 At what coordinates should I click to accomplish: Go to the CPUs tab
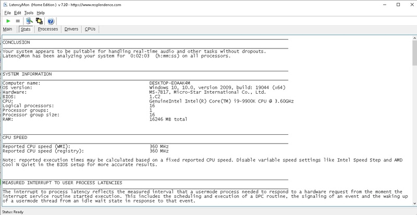click(90, 29)
